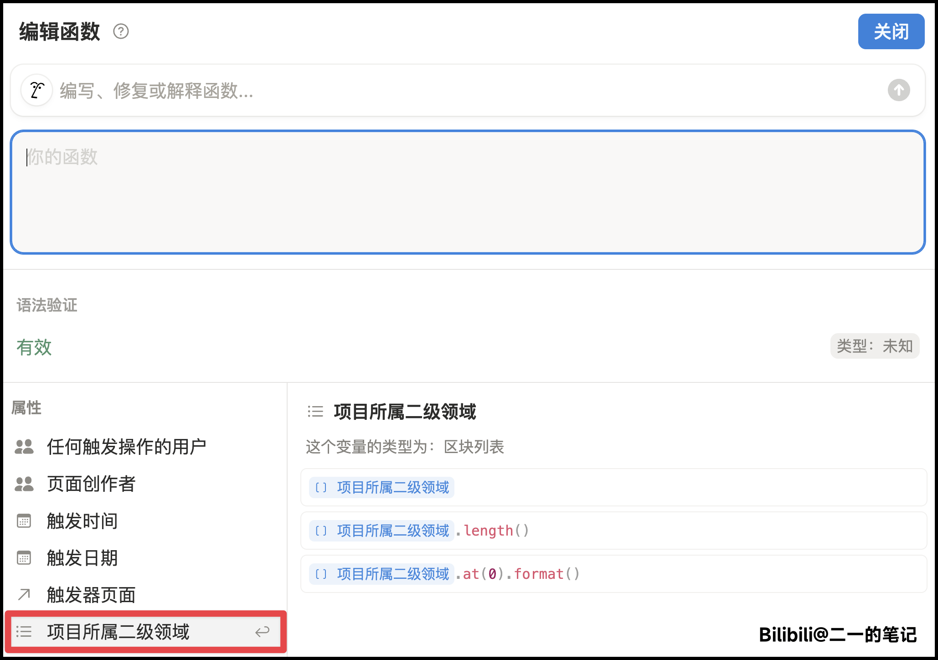Click calendar icon beside 触发时间
This screenshot has width=938, height=660.
click(x=24, y=521)
